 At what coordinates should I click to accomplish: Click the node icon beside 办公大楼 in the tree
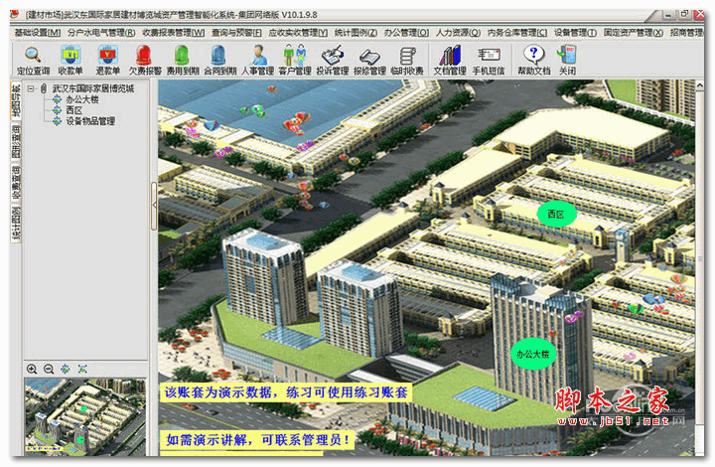[57, 99]
